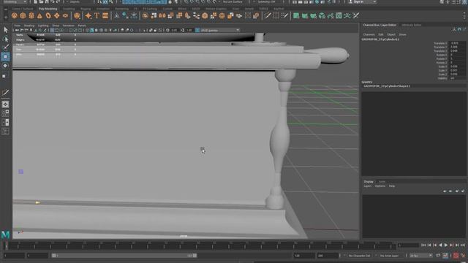
Task: Open the Channel Box Channels menu
Action: (369, 34)
